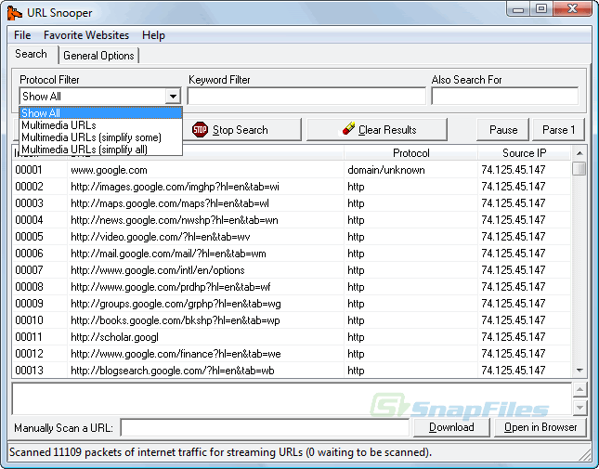
Task: Maximize the URL Snooper window
Action: coord(540,8)
